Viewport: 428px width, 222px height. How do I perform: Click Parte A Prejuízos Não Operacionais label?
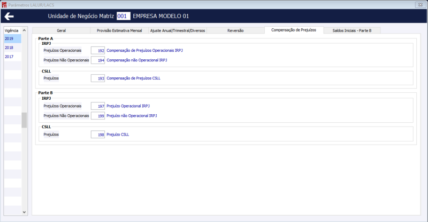click(x=66, y=60)
